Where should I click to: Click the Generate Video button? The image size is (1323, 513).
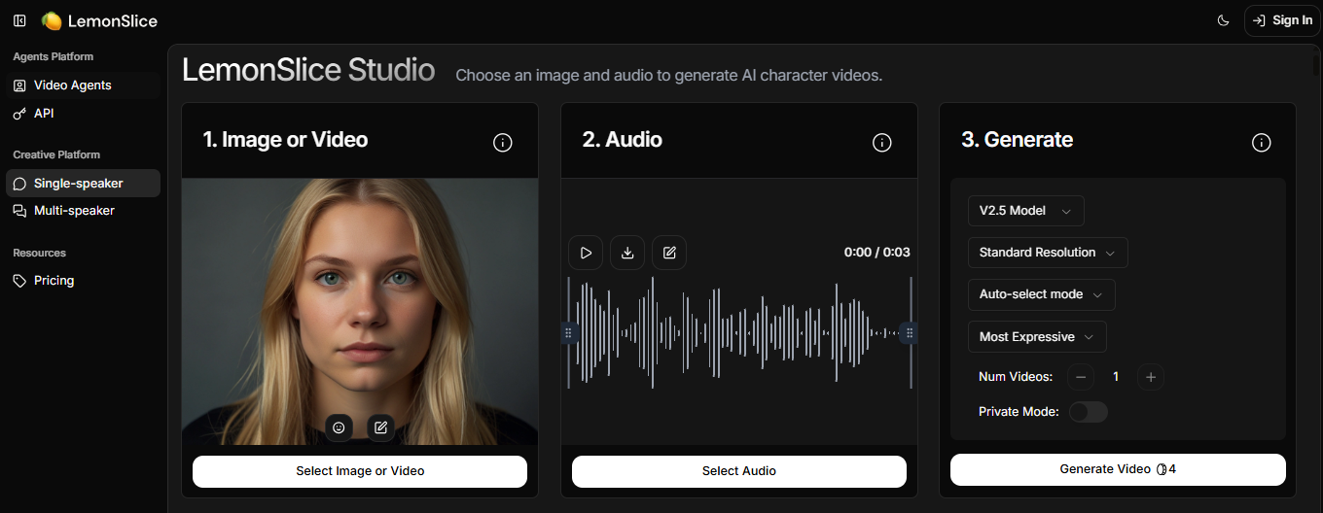1118,469
